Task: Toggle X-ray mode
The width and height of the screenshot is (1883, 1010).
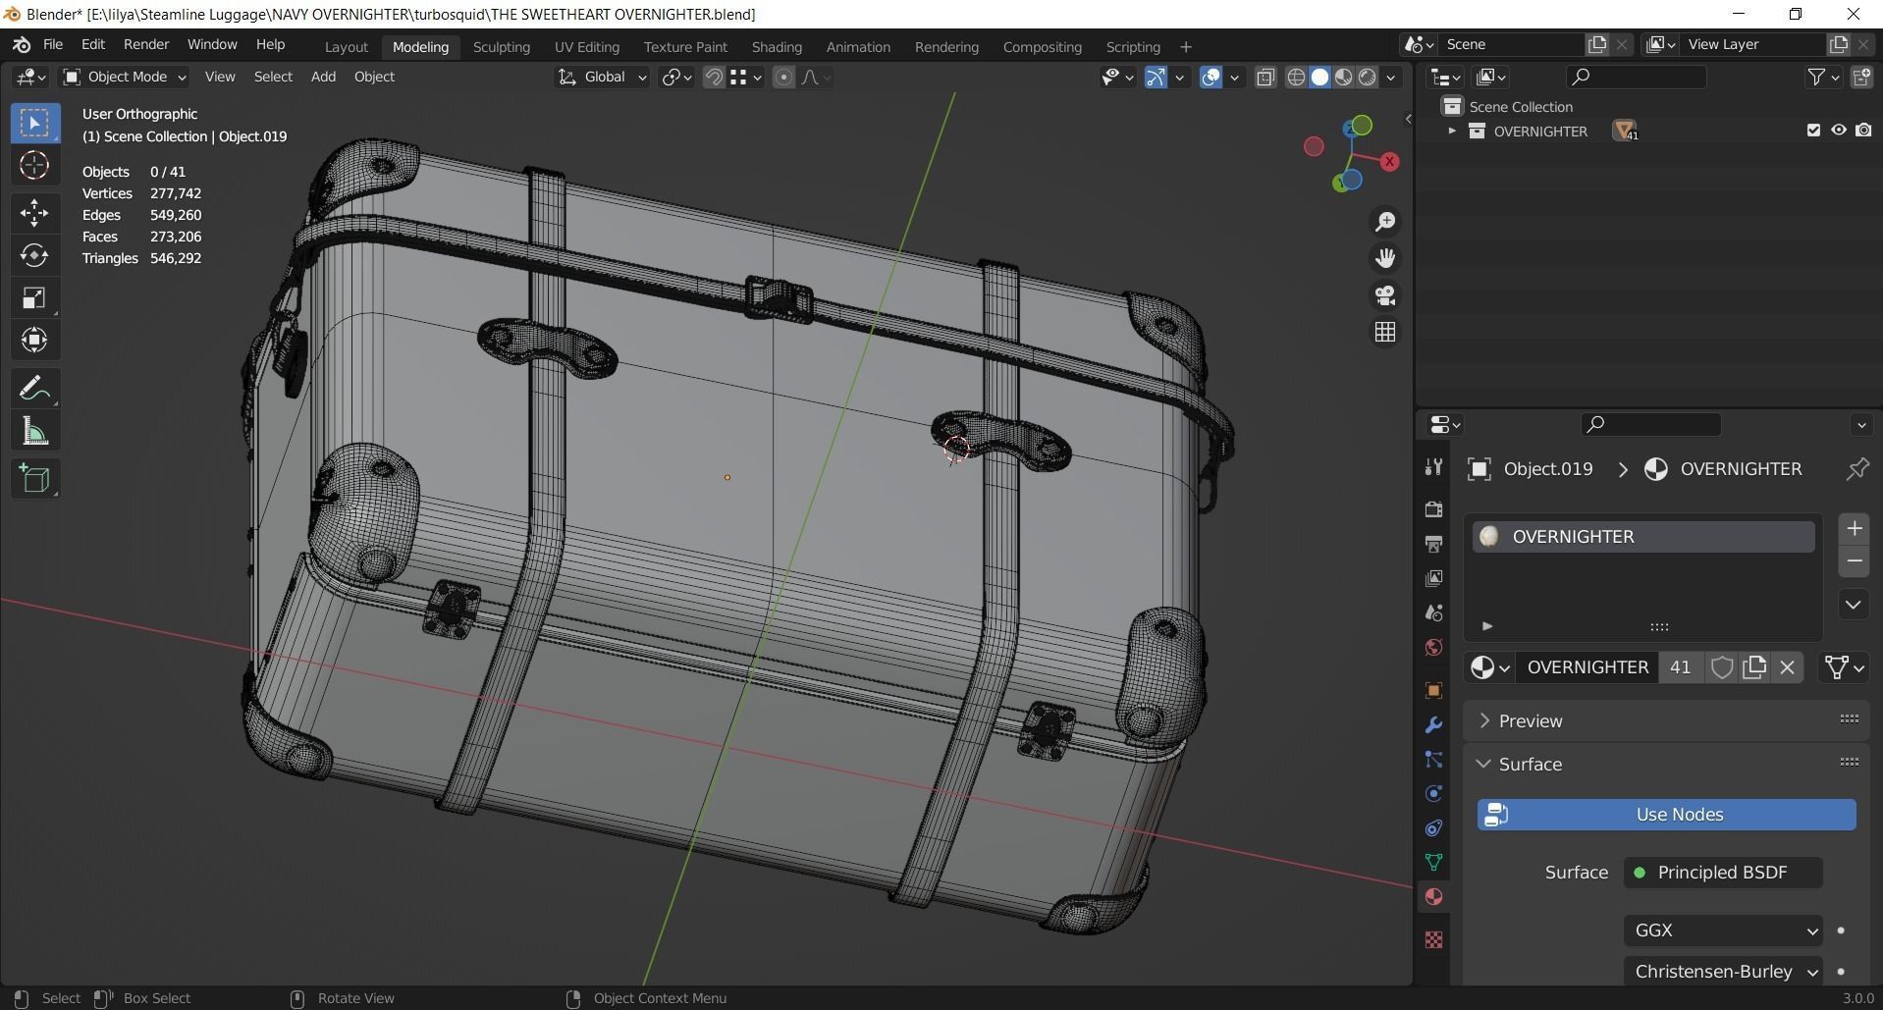Action: [x=1265, y=77]
